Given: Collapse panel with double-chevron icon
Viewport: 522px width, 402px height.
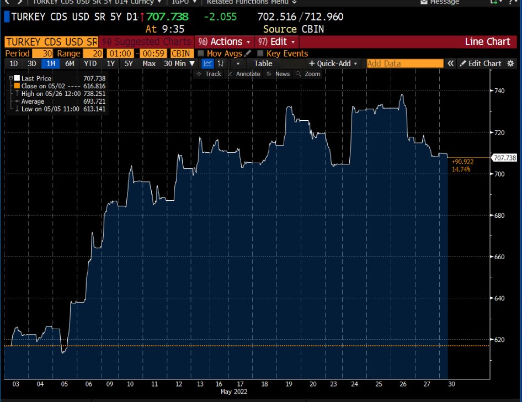Looking at the screenshot, I should (450, 63).
